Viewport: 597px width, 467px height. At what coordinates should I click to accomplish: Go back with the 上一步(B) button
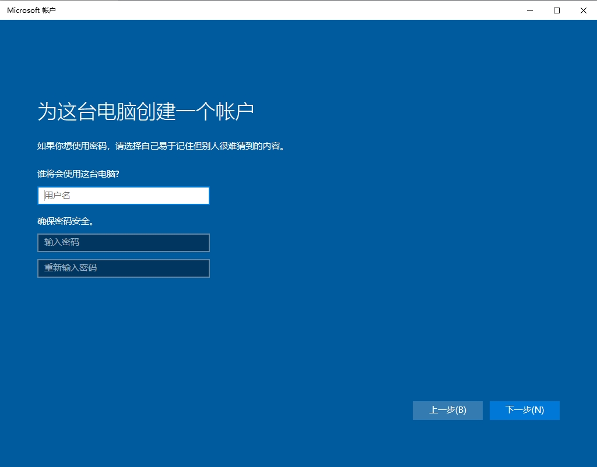click(x=447, y=410)
